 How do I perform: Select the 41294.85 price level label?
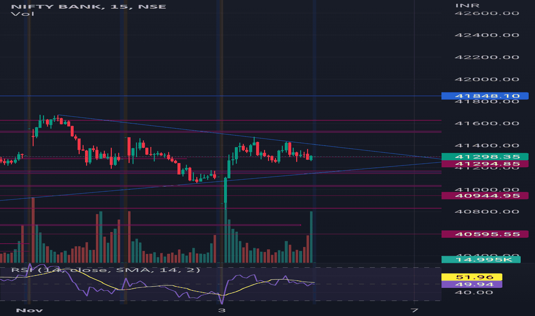click(x=485, y=164)
